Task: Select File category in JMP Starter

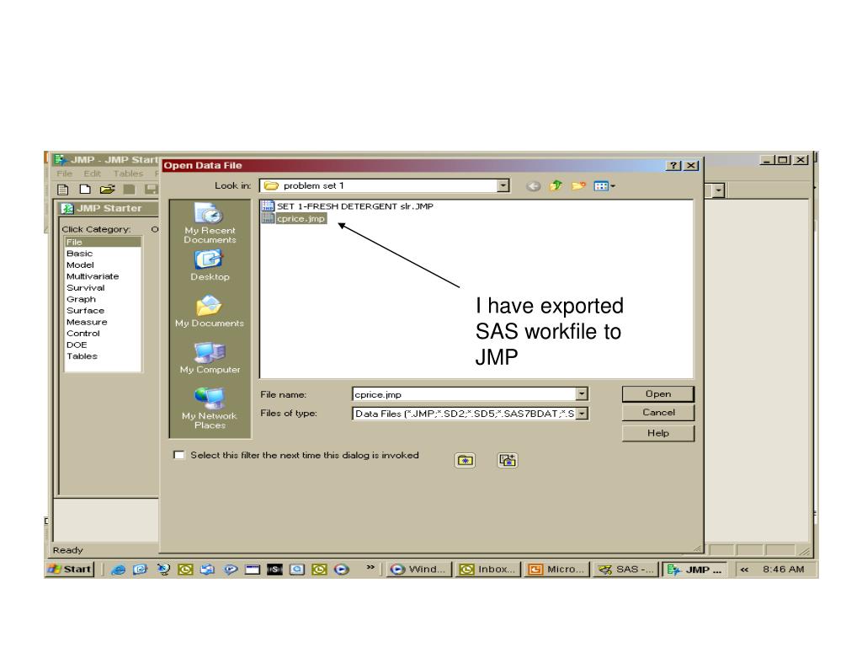Action: [102, 242]
